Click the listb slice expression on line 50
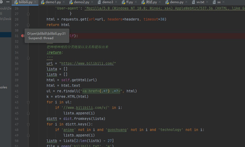Viewport: 245px width, 147px height. (x=88, y=141)
